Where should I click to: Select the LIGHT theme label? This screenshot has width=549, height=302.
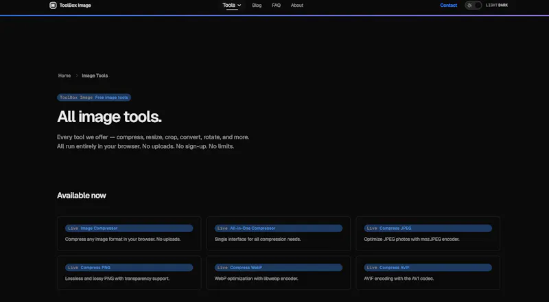[491, 5]
